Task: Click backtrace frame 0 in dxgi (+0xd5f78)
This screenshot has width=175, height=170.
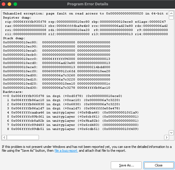Action: coord(63,96)
